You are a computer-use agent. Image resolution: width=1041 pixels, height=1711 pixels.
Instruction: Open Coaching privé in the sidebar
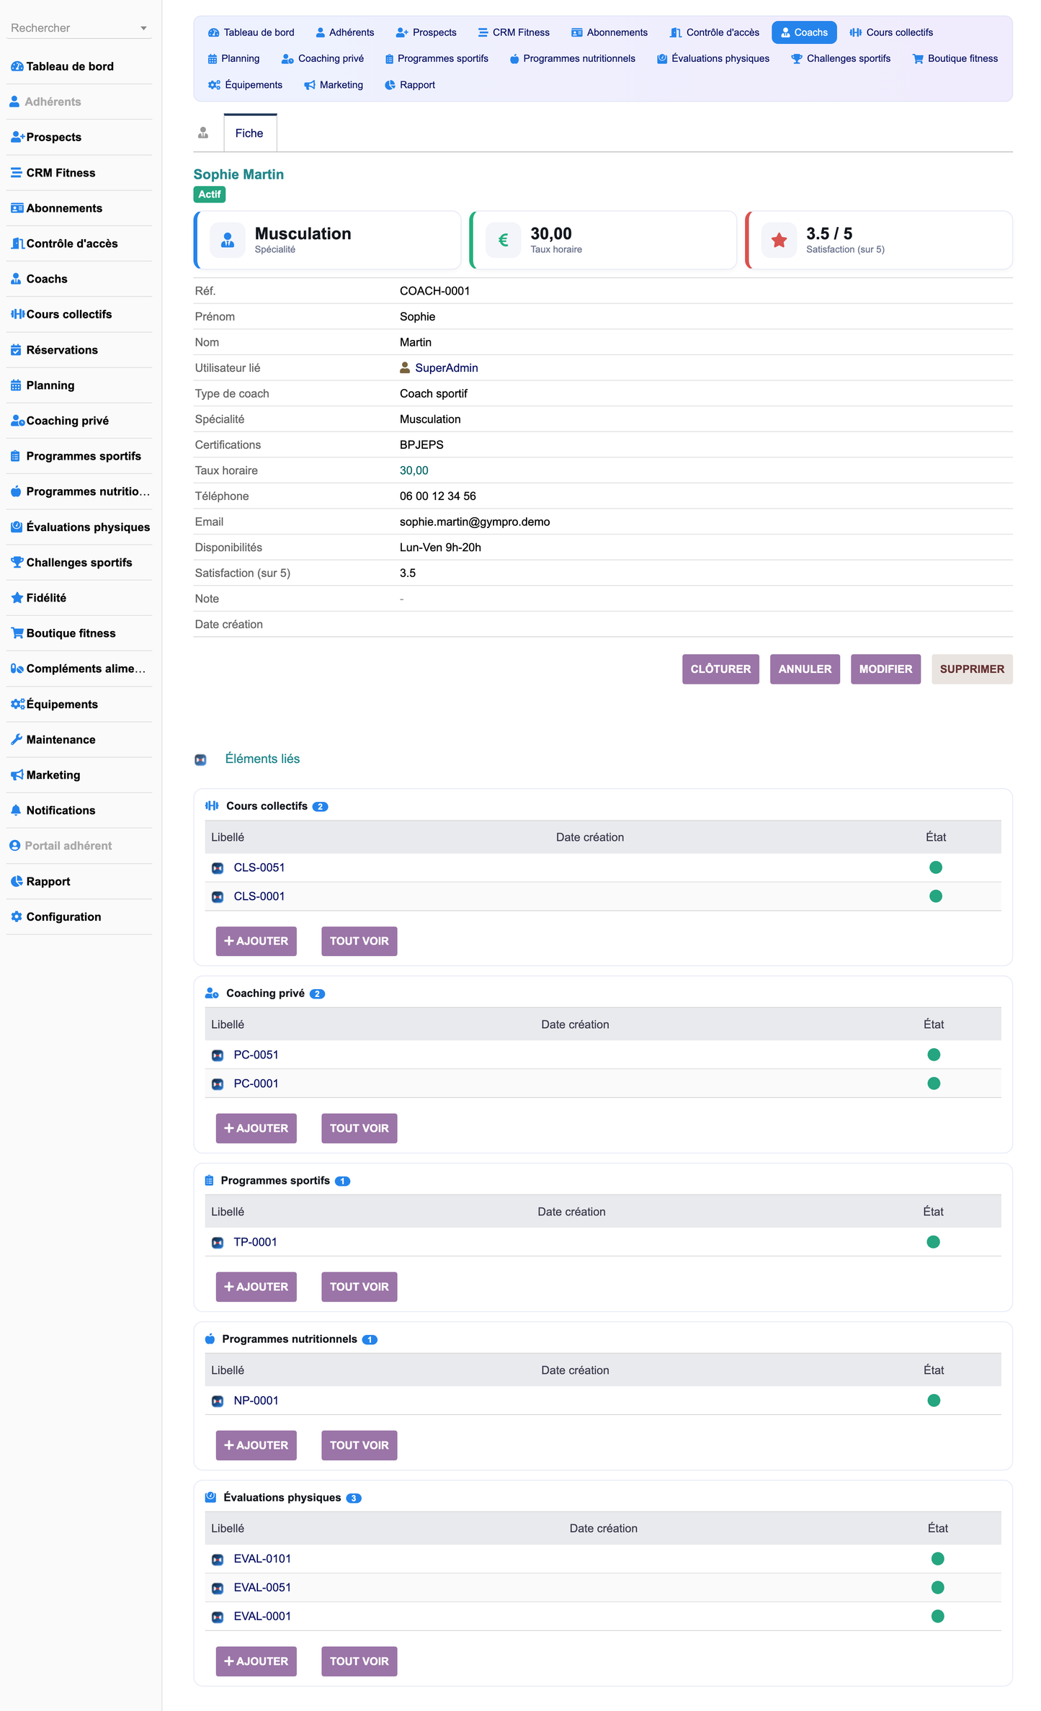coord(68,421)
